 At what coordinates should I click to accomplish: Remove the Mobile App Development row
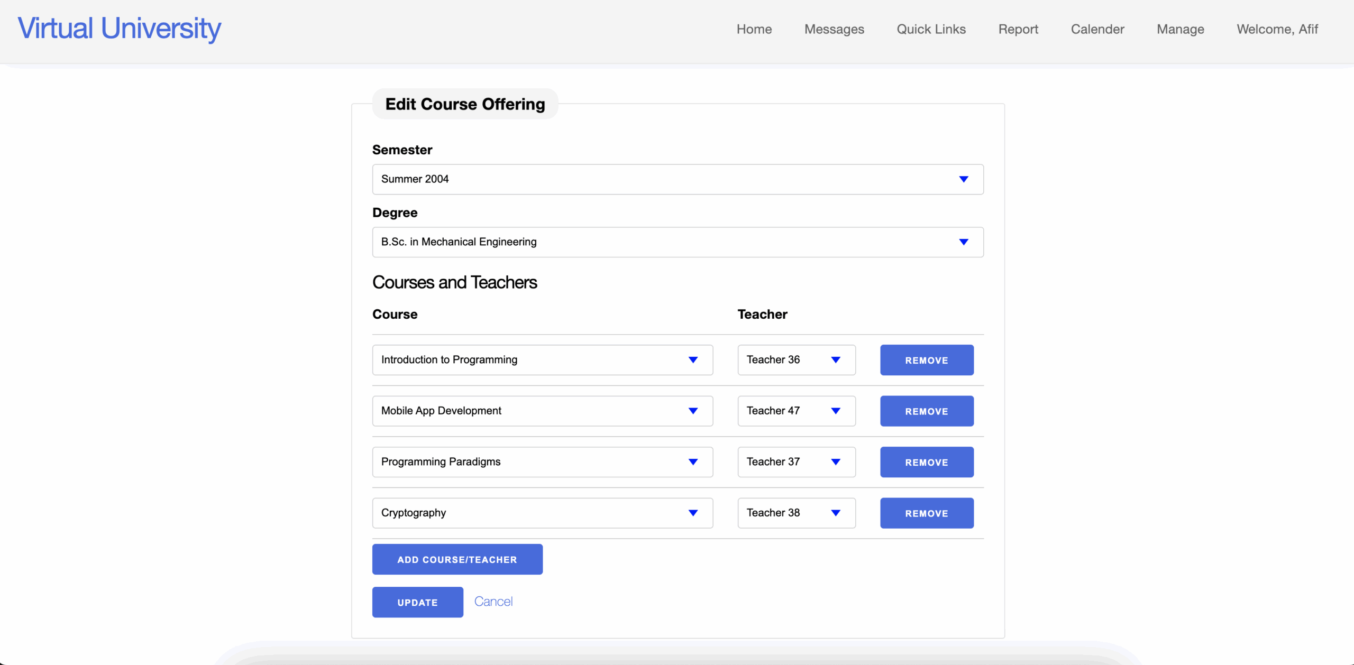926,411
